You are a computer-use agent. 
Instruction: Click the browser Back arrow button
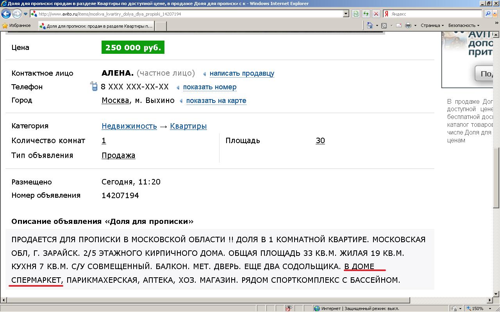6,14
